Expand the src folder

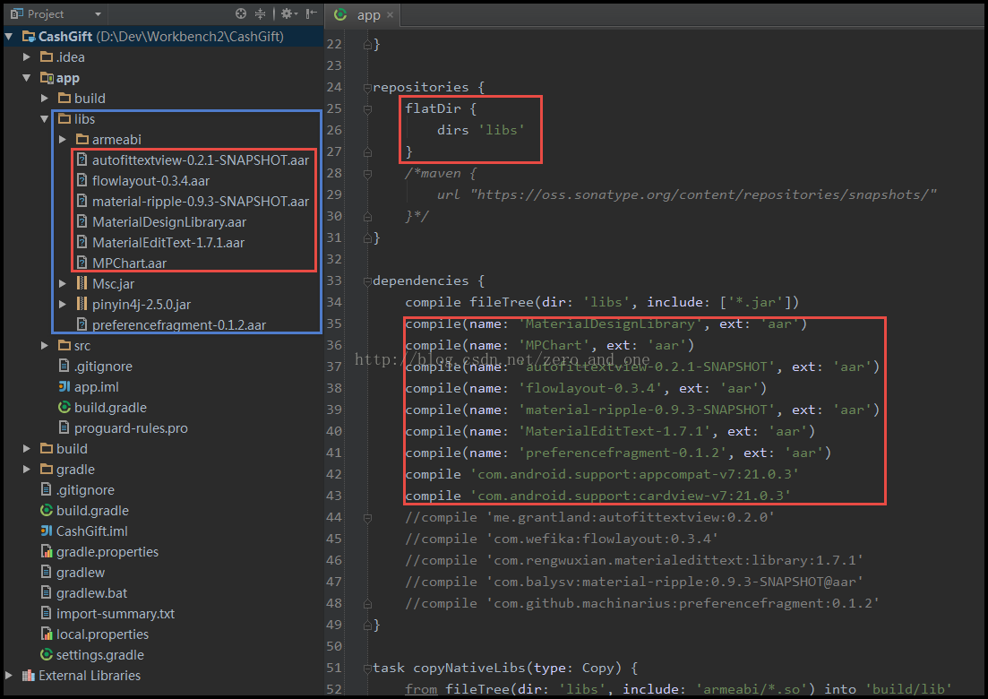(44, 345)
